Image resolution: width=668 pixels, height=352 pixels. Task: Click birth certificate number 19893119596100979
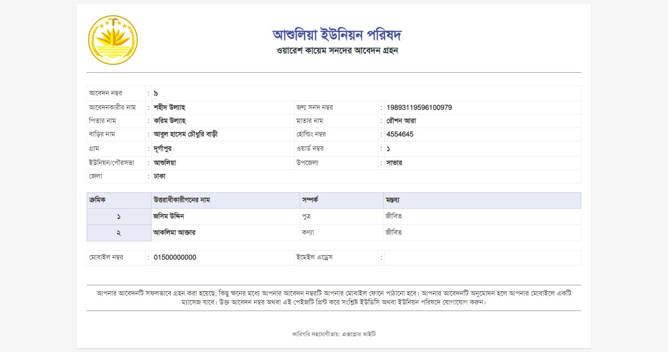tap(419, 107)
